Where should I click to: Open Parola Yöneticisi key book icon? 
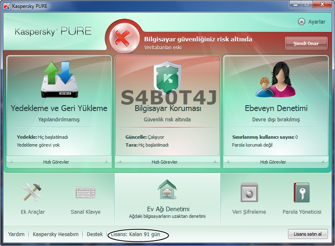pos(302,193)
